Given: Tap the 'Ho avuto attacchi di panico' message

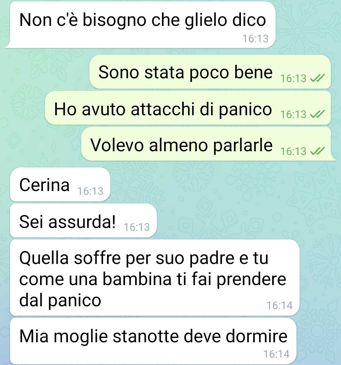Looking at the screenshot, I should 188,108.
